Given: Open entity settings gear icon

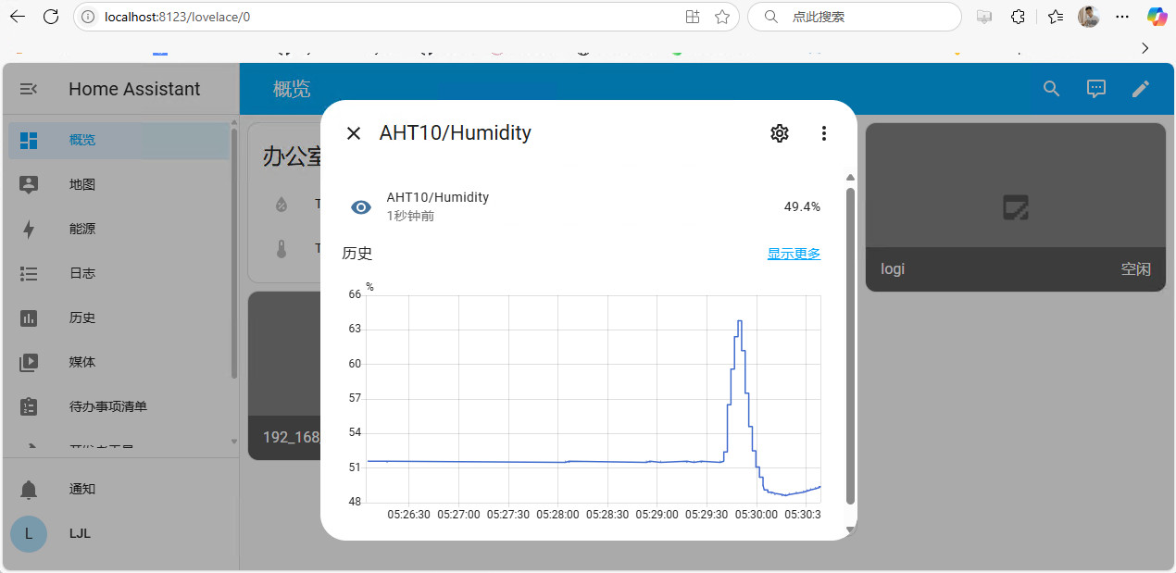Looking at the screenshot, I should coord(780,133).
